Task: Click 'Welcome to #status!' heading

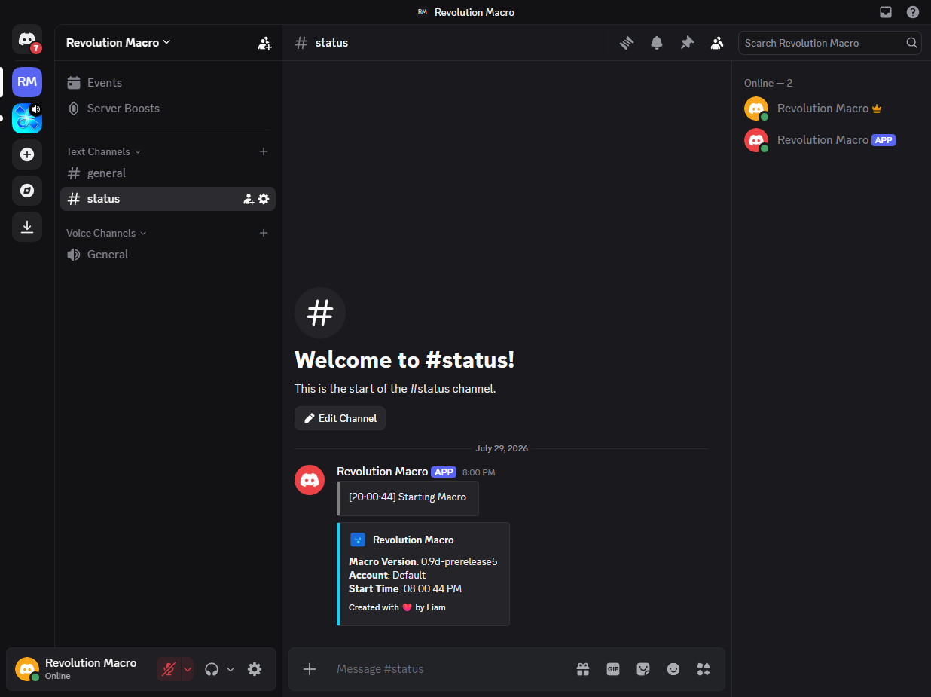Action: (404, 360)
